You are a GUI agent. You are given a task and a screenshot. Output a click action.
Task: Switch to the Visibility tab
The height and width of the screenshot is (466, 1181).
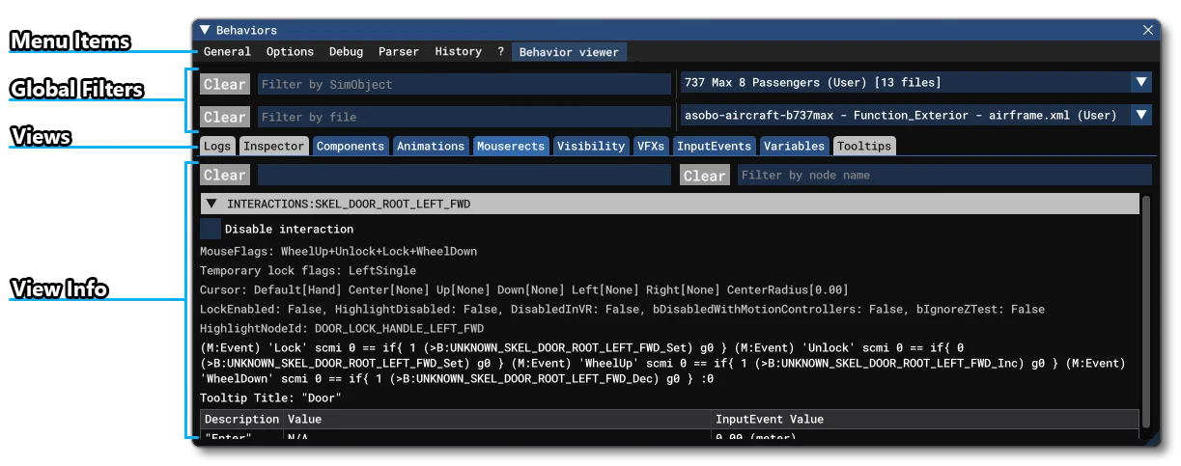(x=591, y=146)
